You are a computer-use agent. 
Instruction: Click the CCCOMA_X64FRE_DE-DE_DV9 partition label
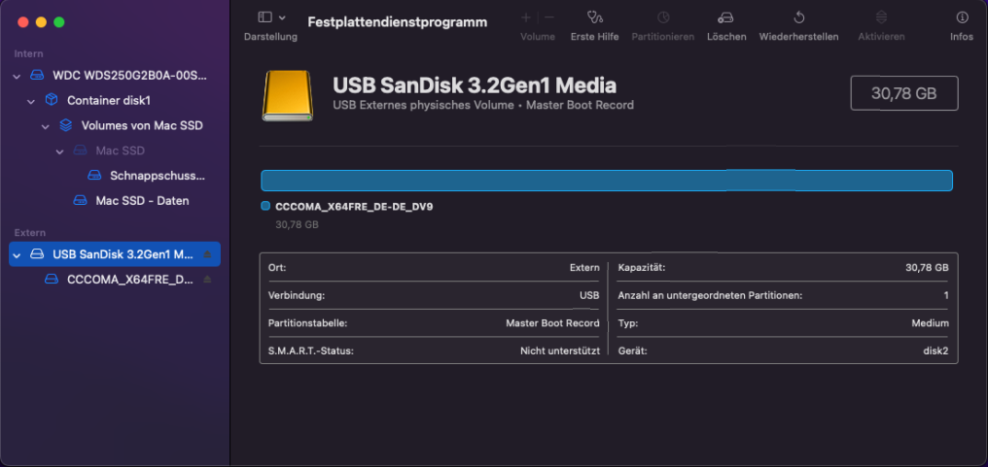(354, 206)
